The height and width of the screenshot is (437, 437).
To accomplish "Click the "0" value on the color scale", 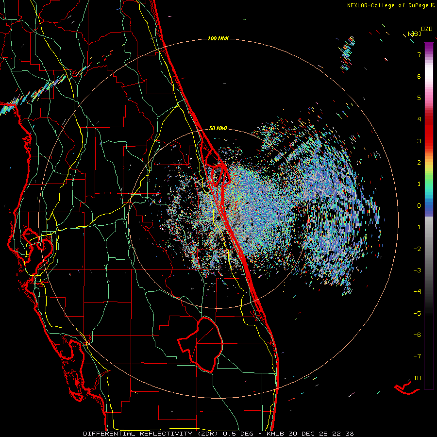I will pos(419,206).
